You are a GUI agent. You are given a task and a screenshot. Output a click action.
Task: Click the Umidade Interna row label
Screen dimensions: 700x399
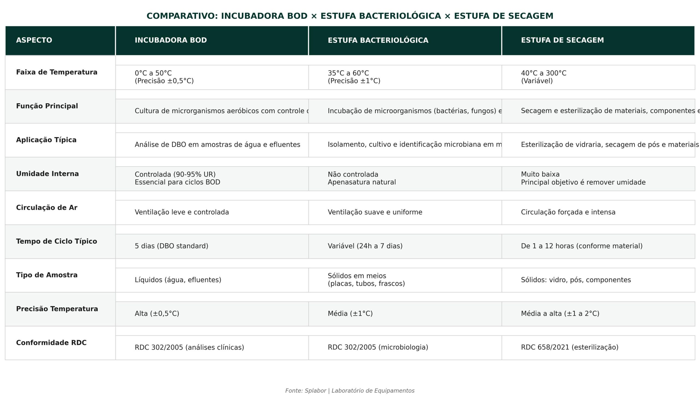(60, 174)
